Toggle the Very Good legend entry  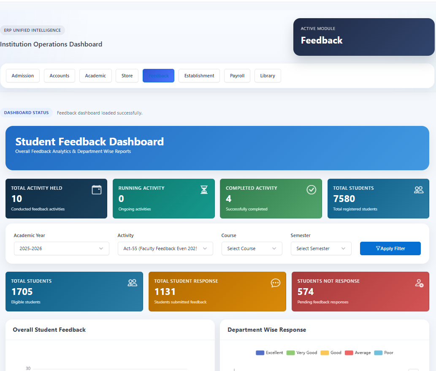302,353
